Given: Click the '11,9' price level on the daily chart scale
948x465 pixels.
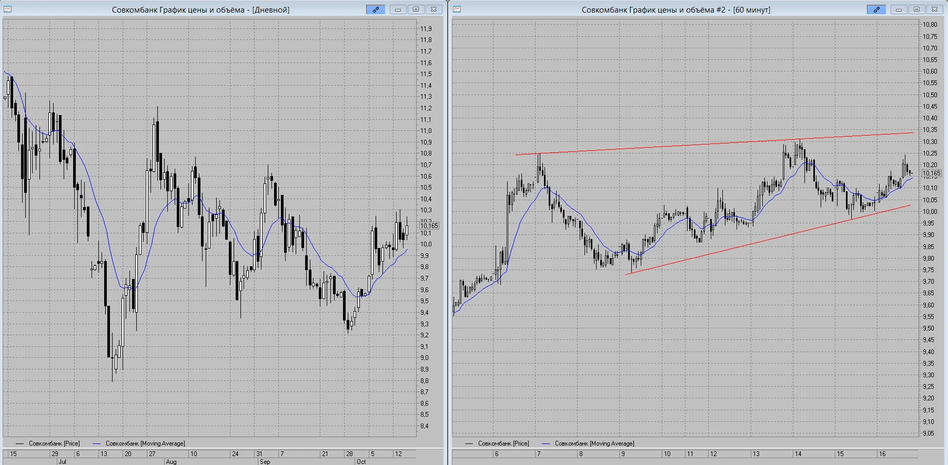Looking at the screenshot, I should point(426,29).
